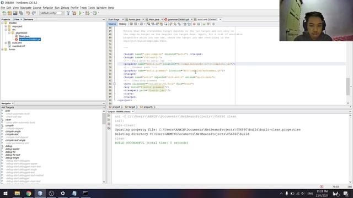The image size is (353, 198).
Task: Click the green Check XML icon
Action: pyautogui.click(x=204, y=24)
